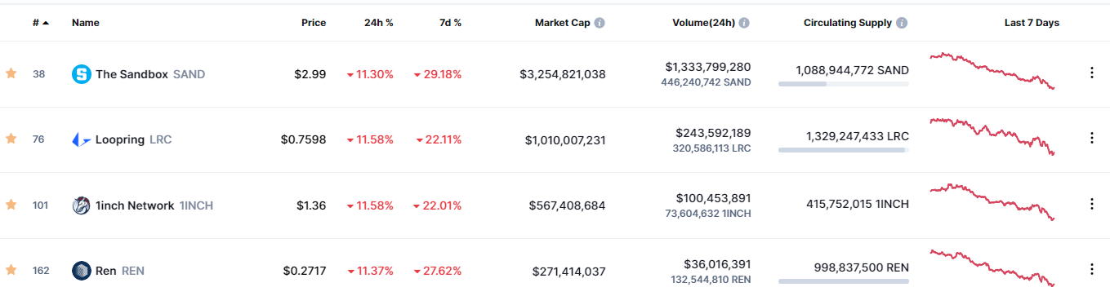Click Volume(24h) info icon
The width and height of the screenshot is (1110, 296).
(x=745, y=23)
